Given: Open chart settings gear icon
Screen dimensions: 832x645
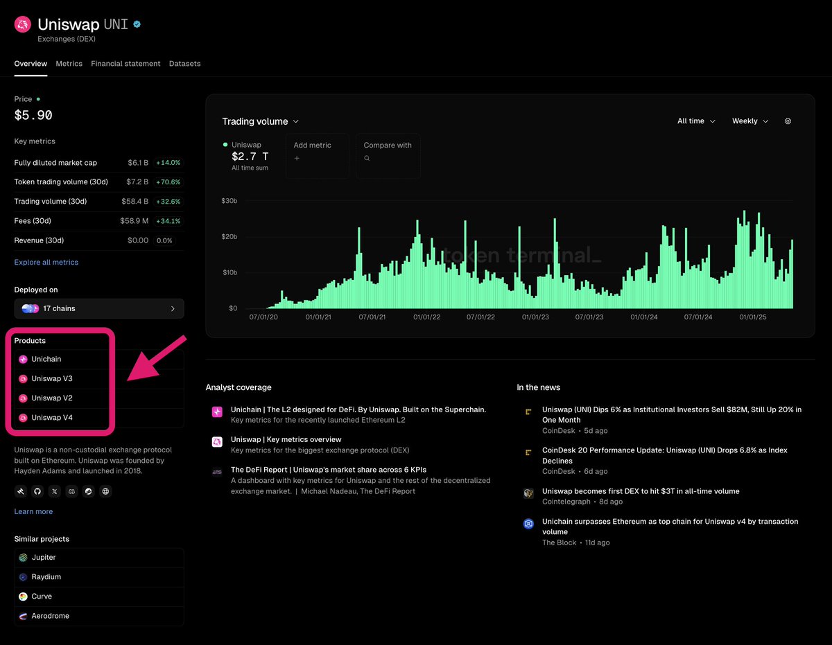Looking at the screenshot, I should (x=788, y=121).
